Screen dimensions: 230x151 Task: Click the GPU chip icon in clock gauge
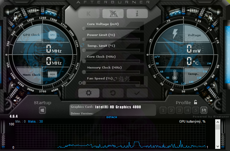coord(52,35)
